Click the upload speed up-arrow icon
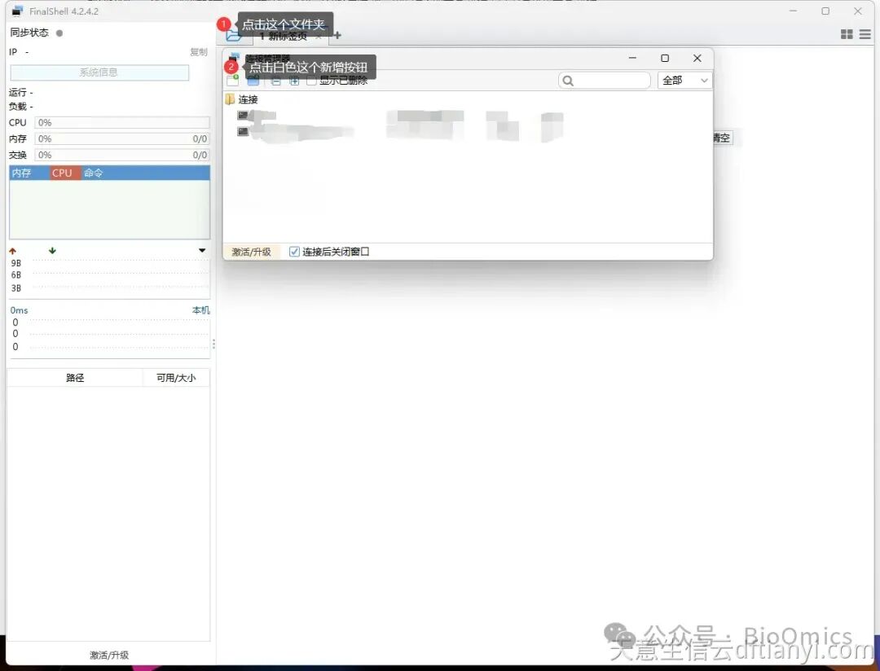 pyautogui.click(x=12, y=251)
